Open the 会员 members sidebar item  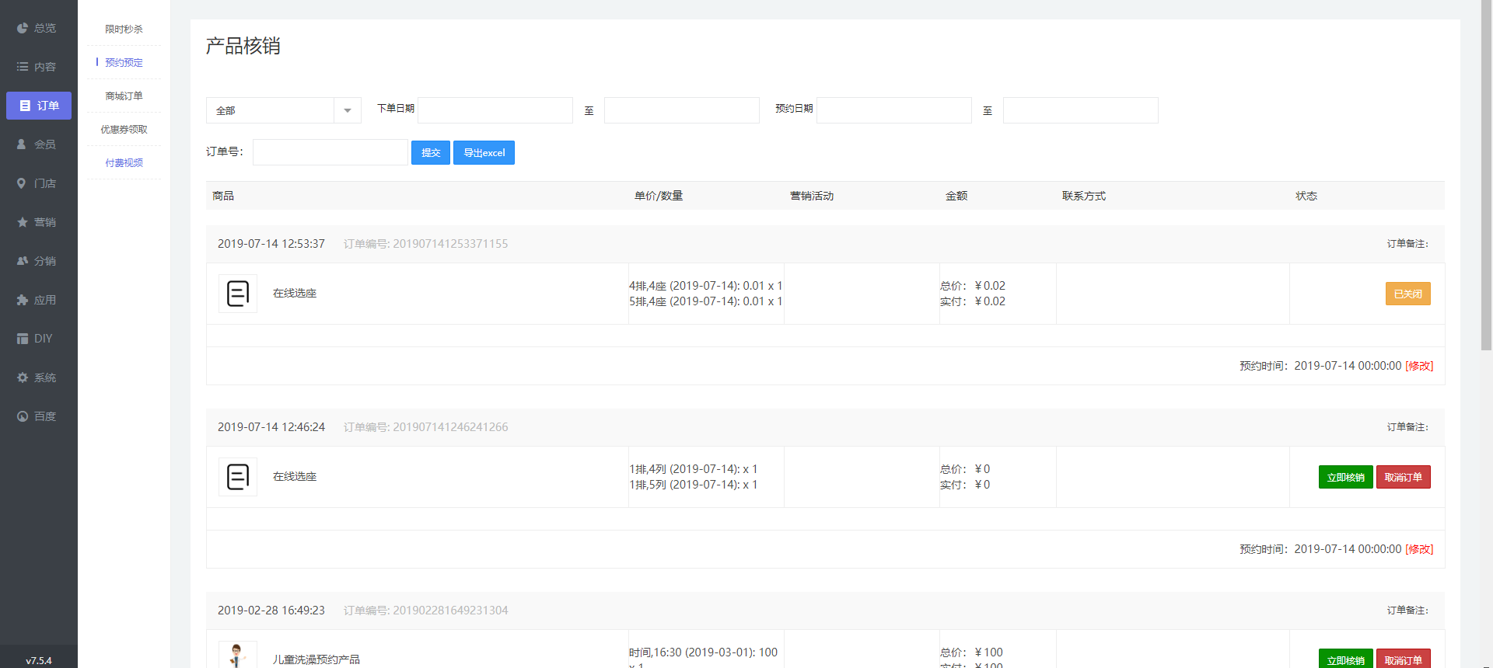(38, 144)
